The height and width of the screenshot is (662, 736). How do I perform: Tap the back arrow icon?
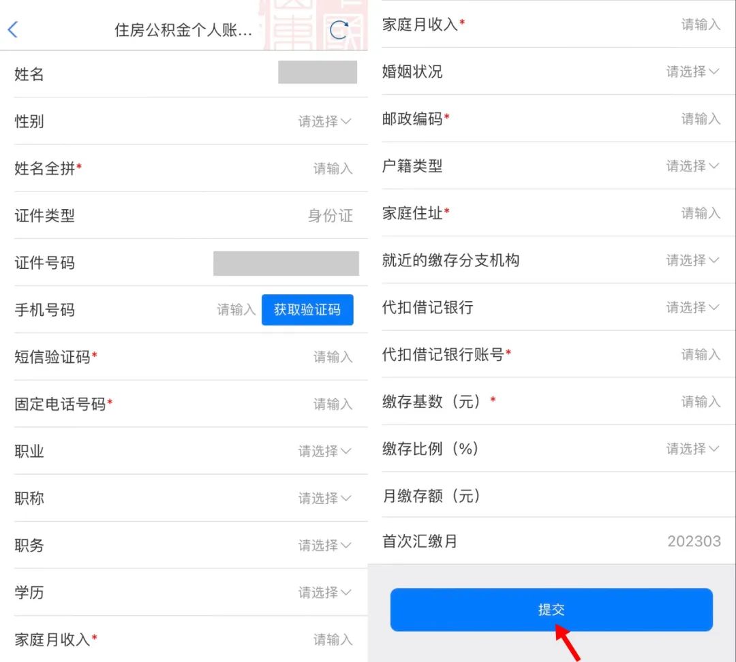[13, 30]
